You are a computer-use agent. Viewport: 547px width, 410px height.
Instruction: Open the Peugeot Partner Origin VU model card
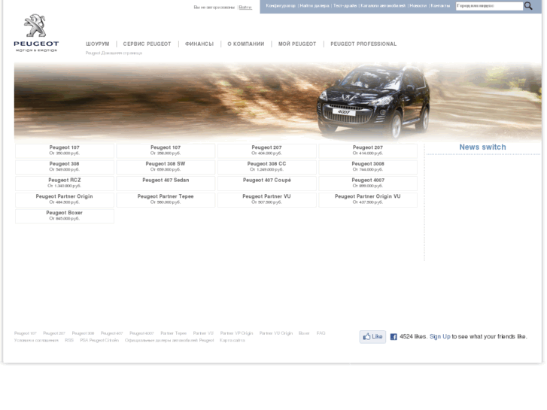(368, 200)
